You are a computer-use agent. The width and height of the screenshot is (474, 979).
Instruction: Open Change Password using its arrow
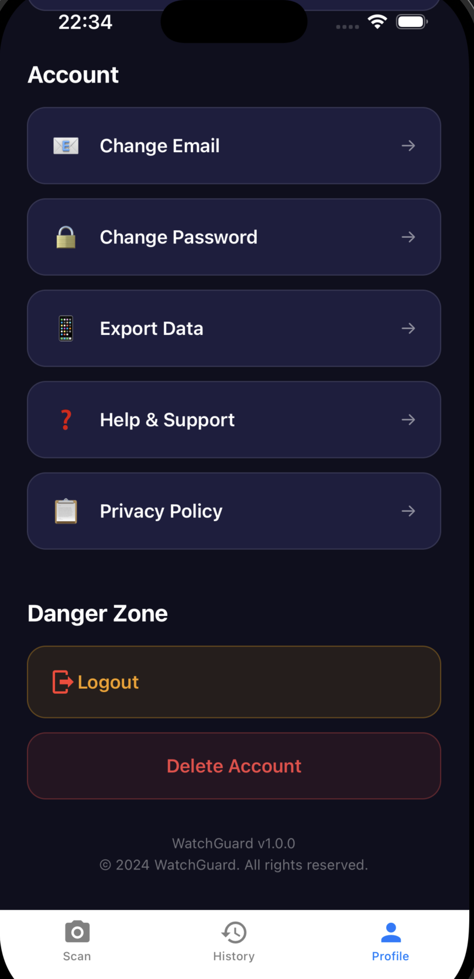[x=408, y=237]
